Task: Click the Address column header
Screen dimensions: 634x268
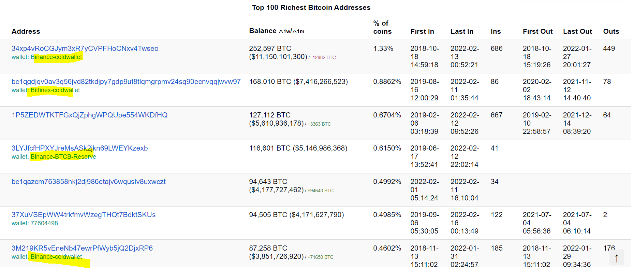Action: click(26, 31)
